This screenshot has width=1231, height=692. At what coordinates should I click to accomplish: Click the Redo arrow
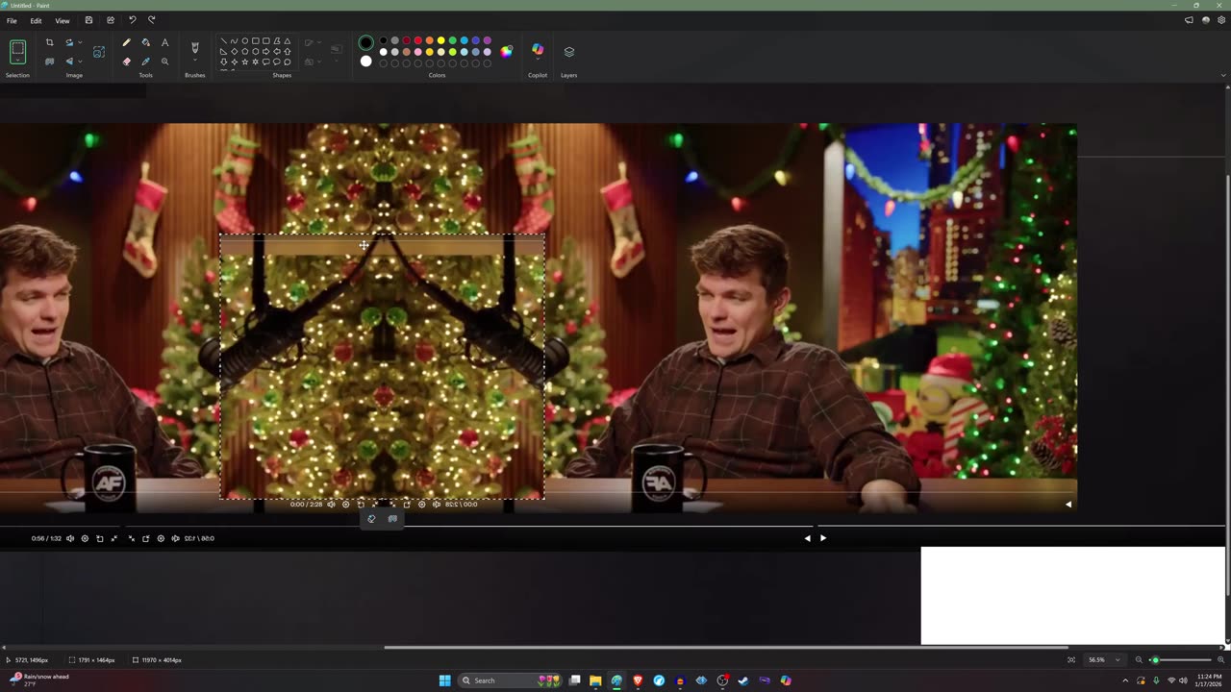[151, 20]
